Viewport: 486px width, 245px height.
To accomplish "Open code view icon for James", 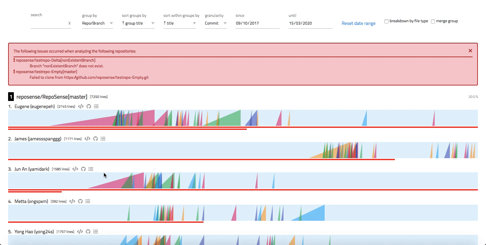I will click(87, 139).
